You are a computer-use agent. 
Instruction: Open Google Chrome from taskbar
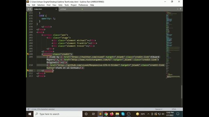click(106, 114)
